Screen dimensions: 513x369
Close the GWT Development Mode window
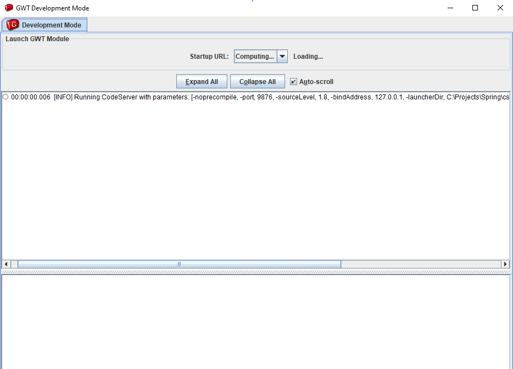coord(500,8)
